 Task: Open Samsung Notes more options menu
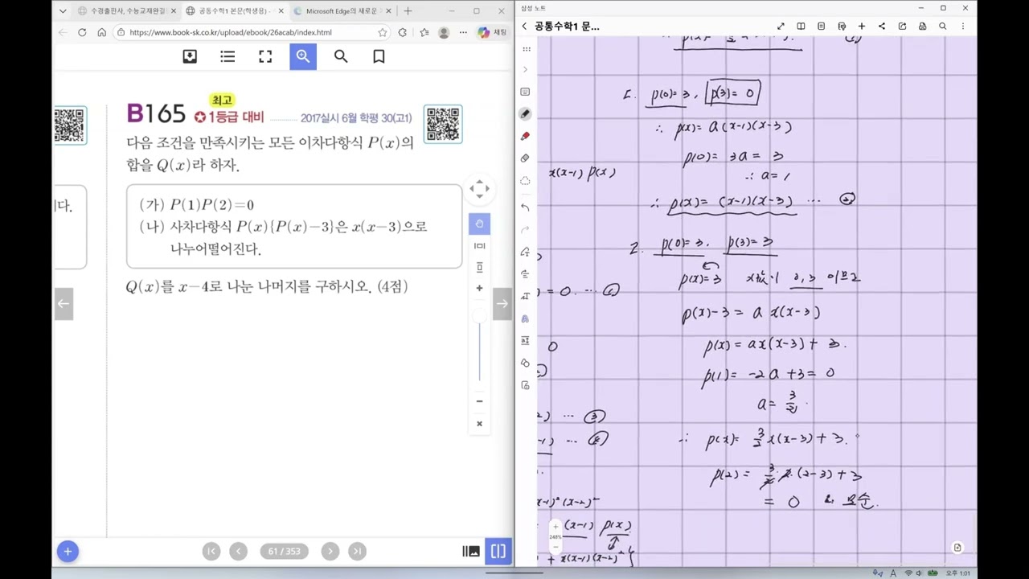(962, 27)
